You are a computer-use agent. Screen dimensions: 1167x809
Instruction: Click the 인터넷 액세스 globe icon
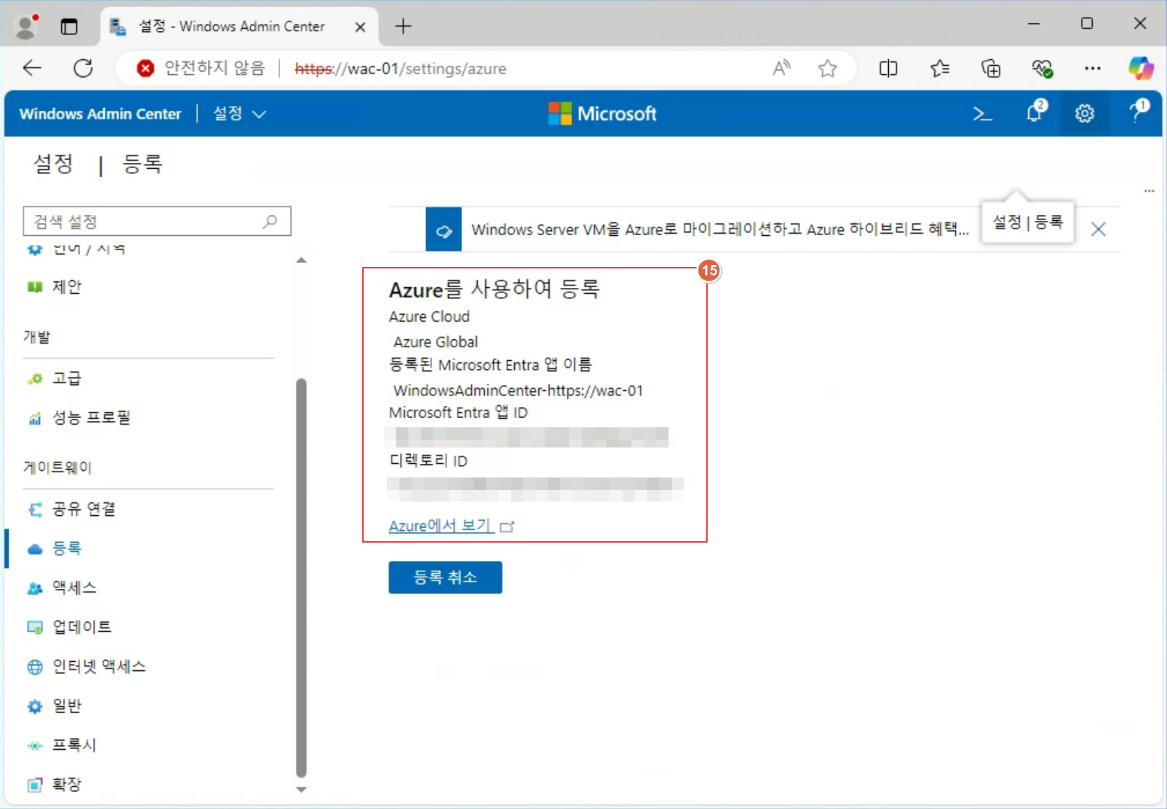click(35, 667)
